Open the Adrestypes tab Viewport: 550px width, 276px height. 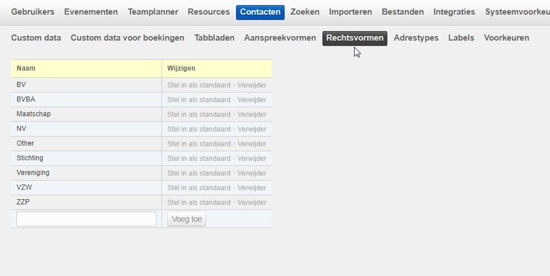416,38
